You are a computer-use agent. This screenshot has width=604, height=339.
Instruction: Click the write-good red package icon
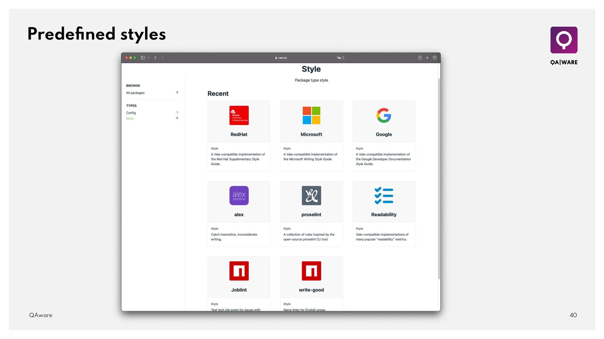311,271
